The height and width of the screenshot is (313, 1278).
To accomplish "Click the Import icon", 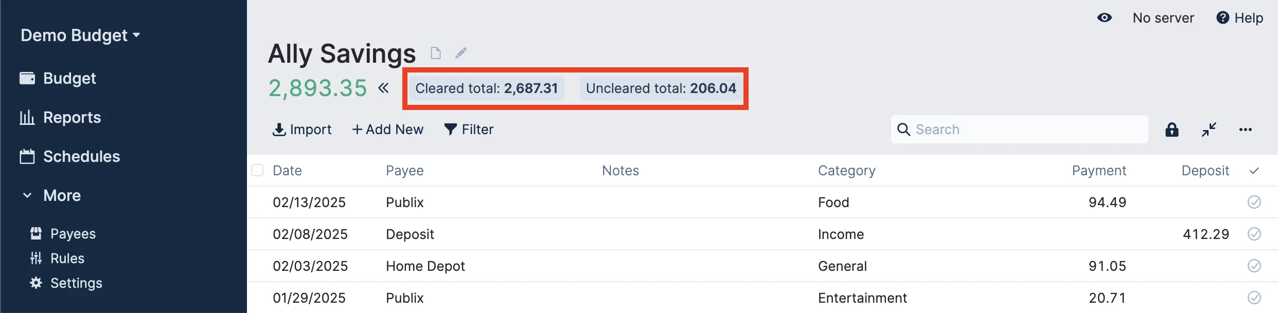I will tap(302, 129).
